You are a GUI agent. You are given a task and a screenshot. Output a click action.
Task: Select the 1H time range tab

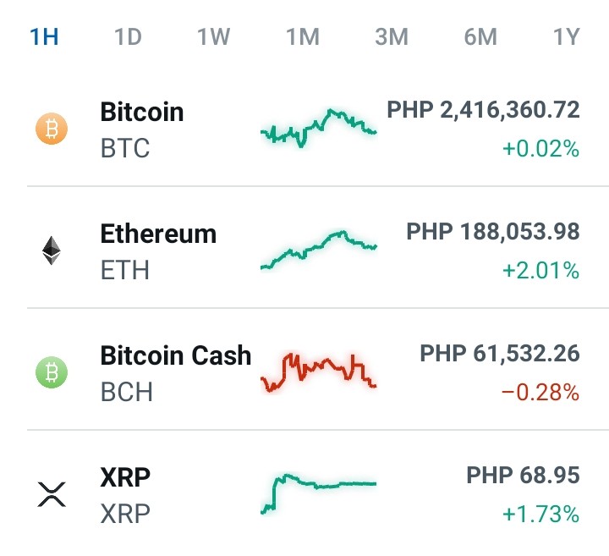[x=44, y=37]
